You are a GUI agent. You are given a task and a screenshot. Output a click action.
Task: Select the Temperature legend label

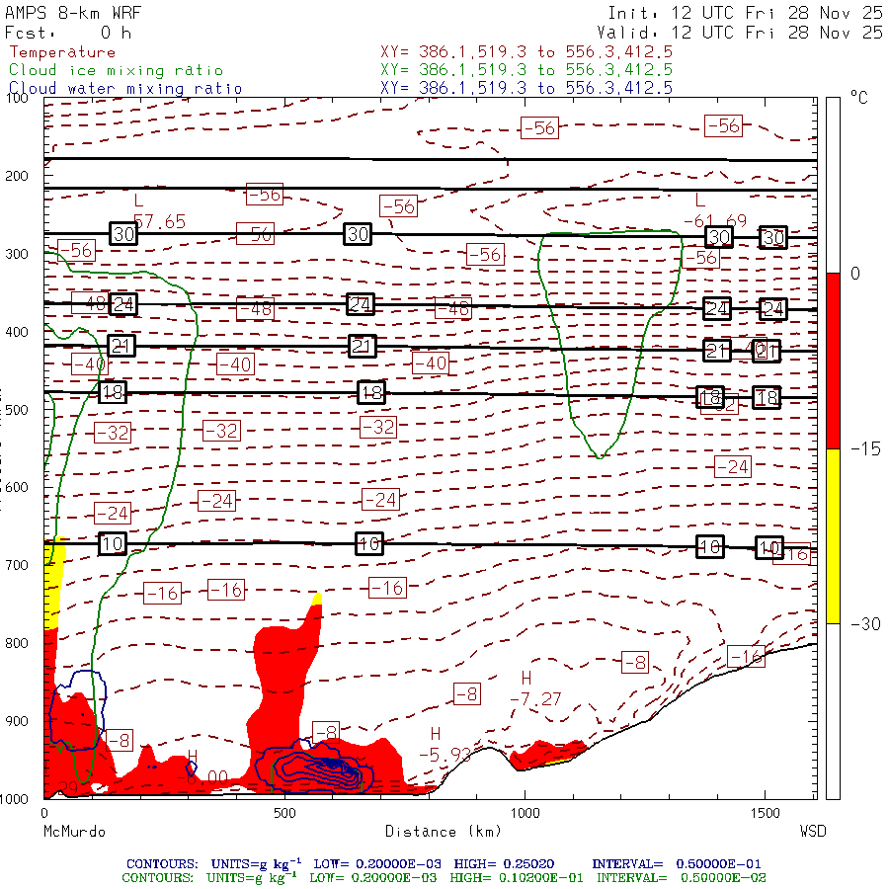pos(61,52)
